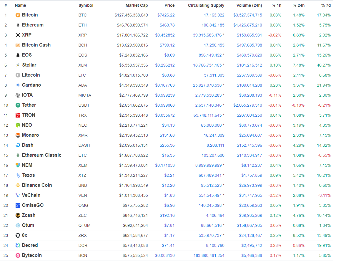Image resolution: width=341 pixels, height=261 pixels.
Task: Click the 0x logo icon
Action: 18,235
